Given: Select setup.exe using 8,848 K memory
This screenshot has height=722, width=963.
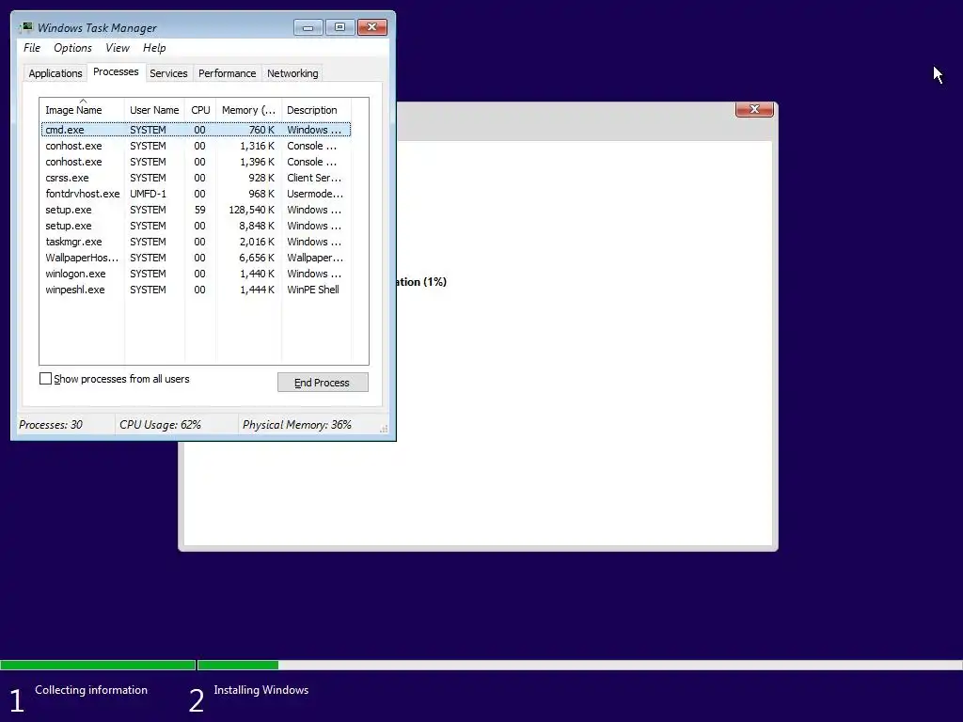Looking at the screenshot, I should pyautogui.click(x=196, y=226).
